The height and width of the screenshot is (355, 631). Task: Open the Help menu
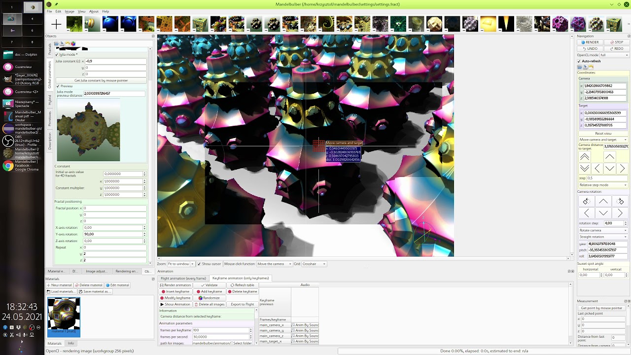tap(105, 11)
